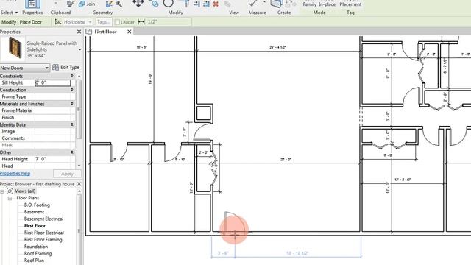Click the Edit Type icon
Image resolution: width=471 pixels, height=265 pixels.
(55, 67)
